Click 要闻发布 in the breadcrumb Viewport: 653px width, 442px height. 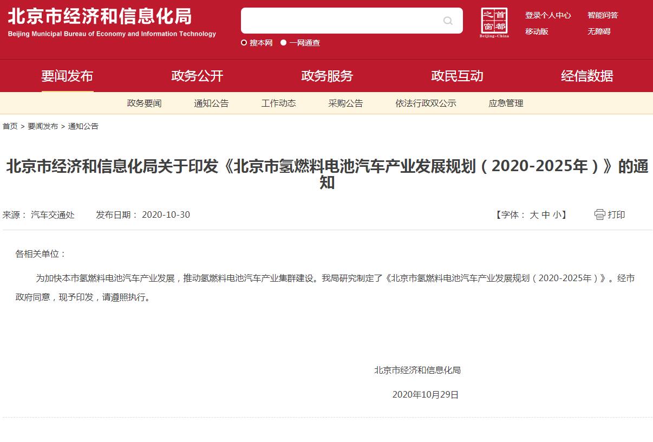pyautogui.click(x=43, y=126)
